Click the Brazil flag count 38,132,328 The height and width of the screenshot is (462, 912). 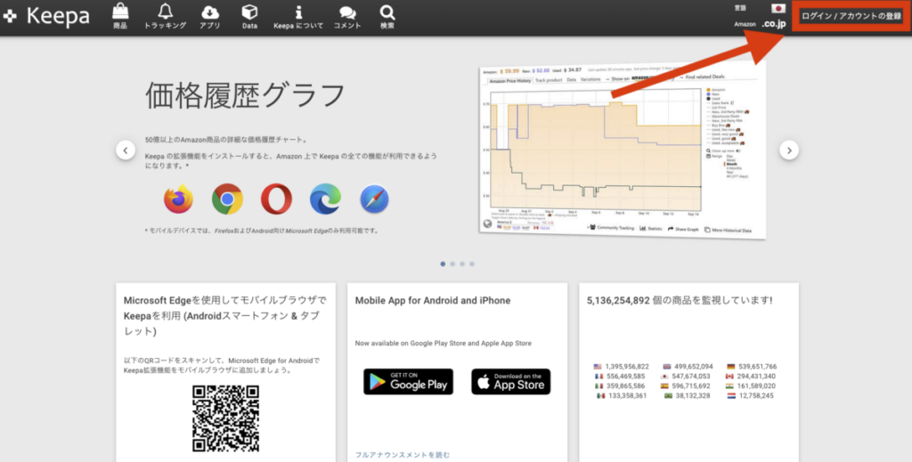click(x=688, y=396)
